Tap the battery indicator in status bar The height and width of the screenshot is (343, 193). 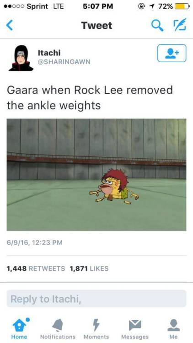pyautogui.click(x=182, y=6)
